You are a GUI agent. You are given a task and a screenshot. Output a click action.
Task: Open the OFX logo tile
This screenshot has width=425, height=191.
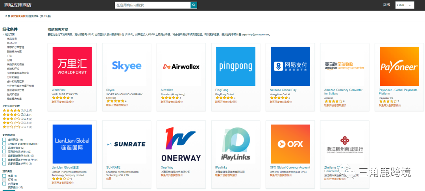pos(290,144)
